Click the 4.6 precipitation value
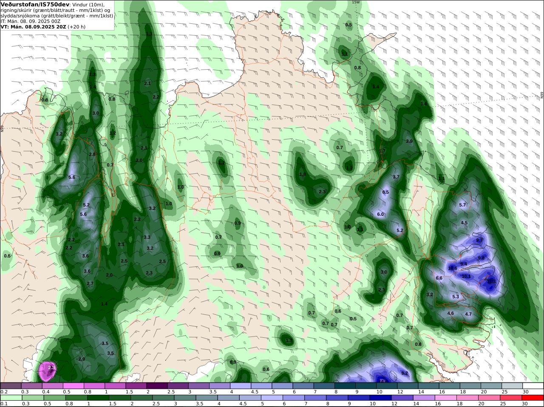Image resolution: width=544 pixels, height=407 pixels. 450,313
